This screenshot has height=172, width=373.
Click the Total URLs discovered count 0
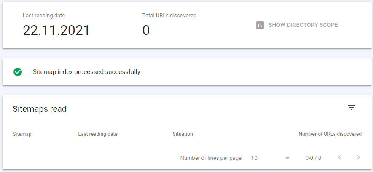[146, 30]
